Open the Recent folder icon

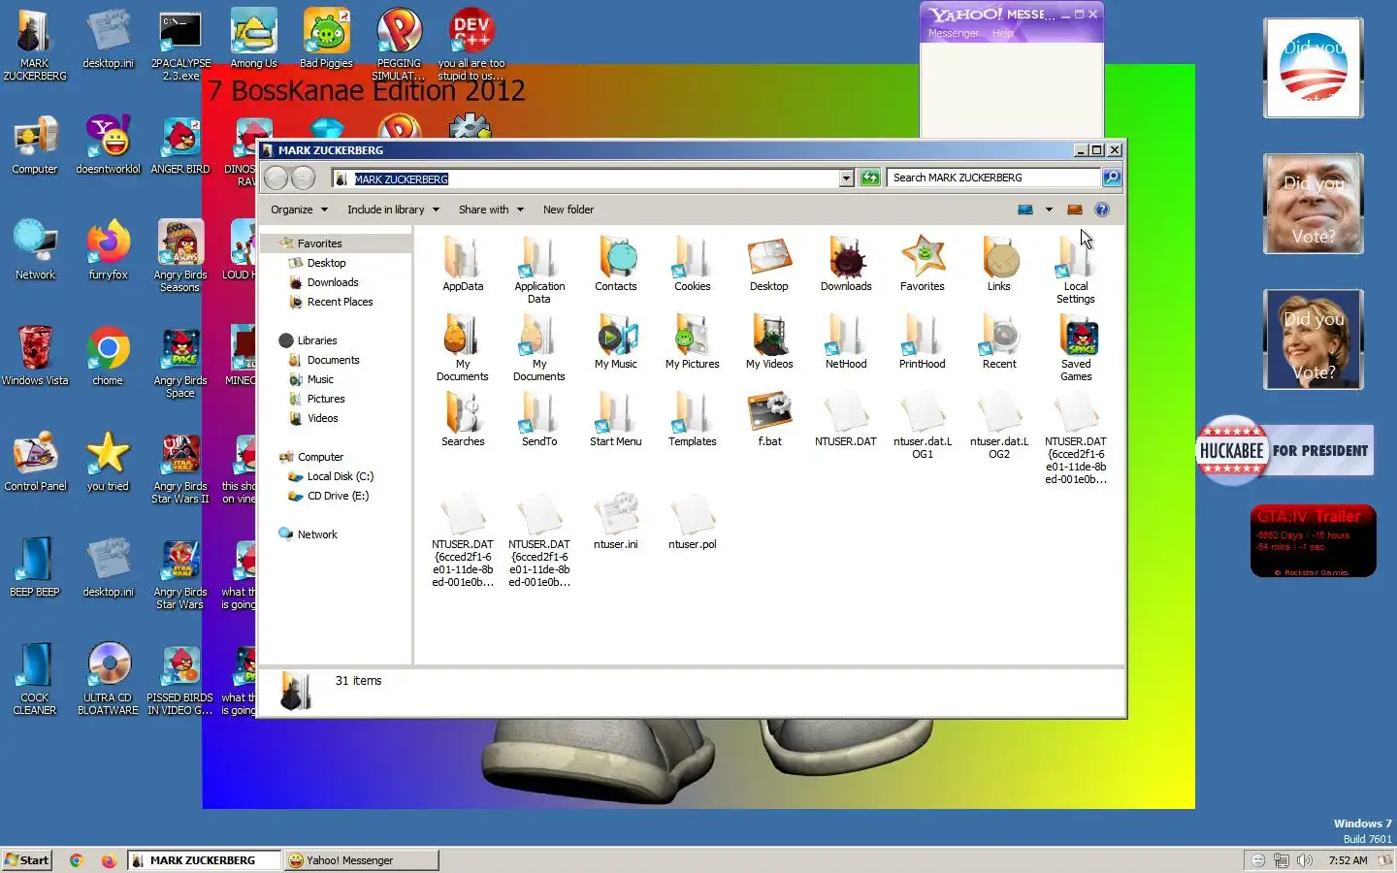coord(999,341)
